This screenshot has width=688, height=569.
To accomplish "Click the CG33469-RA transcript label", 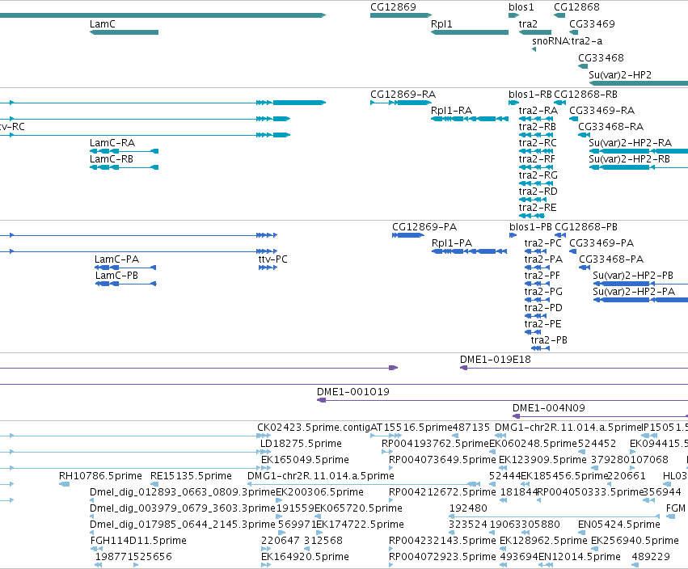I will [602, 111].
